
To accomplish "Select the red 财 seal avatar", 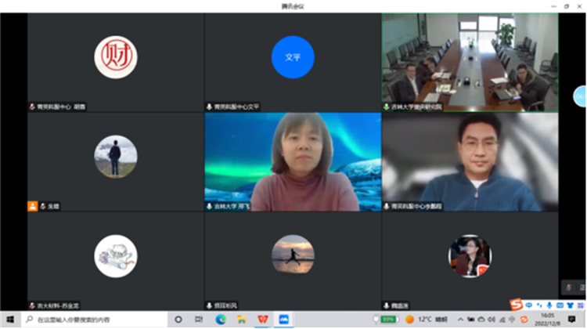I will click(x=116, y=57).
